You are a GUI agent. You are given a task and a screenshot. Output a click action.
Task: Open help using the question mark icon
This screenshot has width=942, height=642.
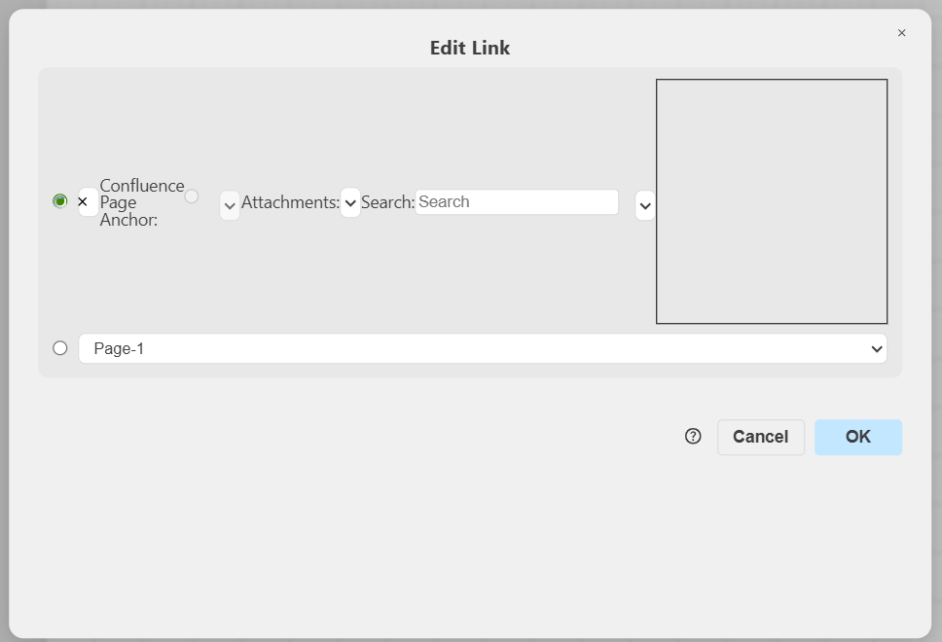click(x=692, y=437)
